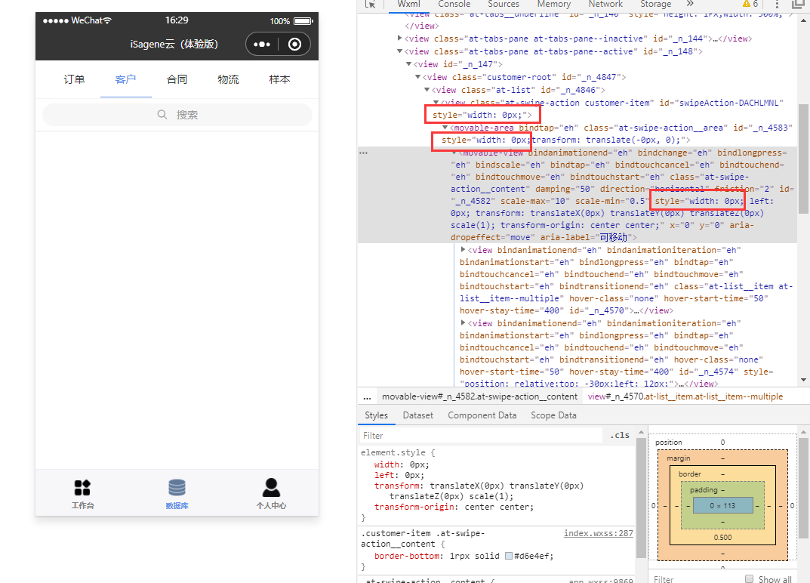Open the breadcrumb ellipsis for parent nodes
The width and height of the screenshot is (810, 583).
point(367,396)
